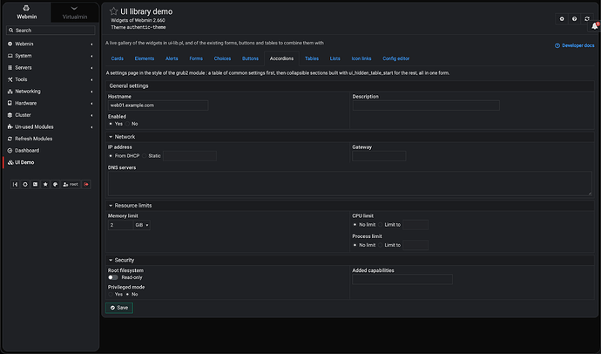Open the notifications bell icon
Viewport: 601px width, 354px height.
point(595,26)
